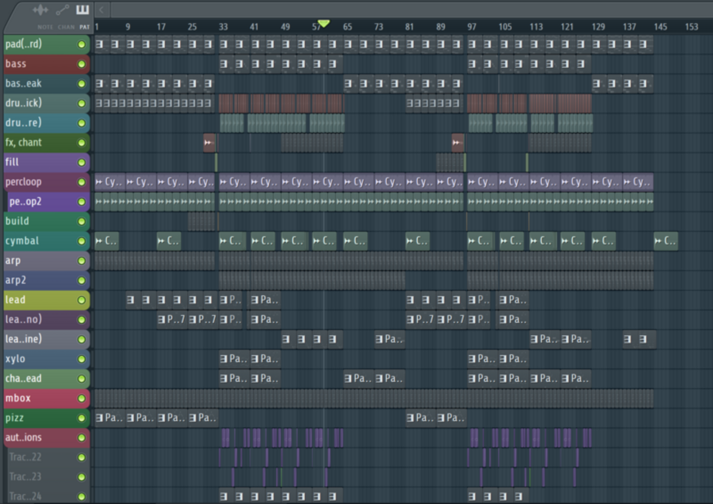Select the percloop track header
713x504 pixels.
pos(38,182)
